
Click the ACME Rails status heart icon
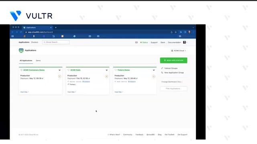coord(69,70)
